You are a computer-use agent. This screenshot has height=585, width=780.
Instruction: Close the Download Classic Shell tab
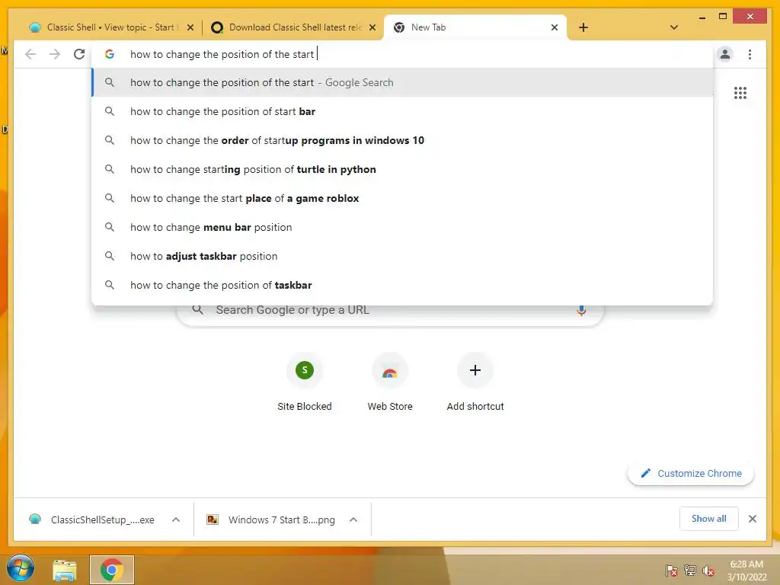372,27
